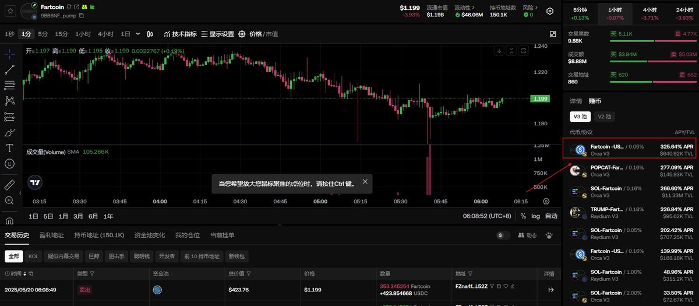699x306 pixels.
Task: Select the brush drawing tool
Action: tap(10, 132)
